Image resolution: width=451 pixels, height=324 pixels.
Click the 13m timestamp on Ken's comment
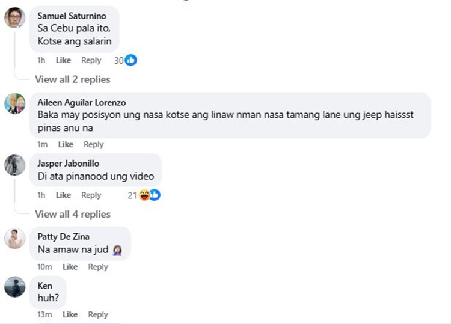tap(43, 314)
